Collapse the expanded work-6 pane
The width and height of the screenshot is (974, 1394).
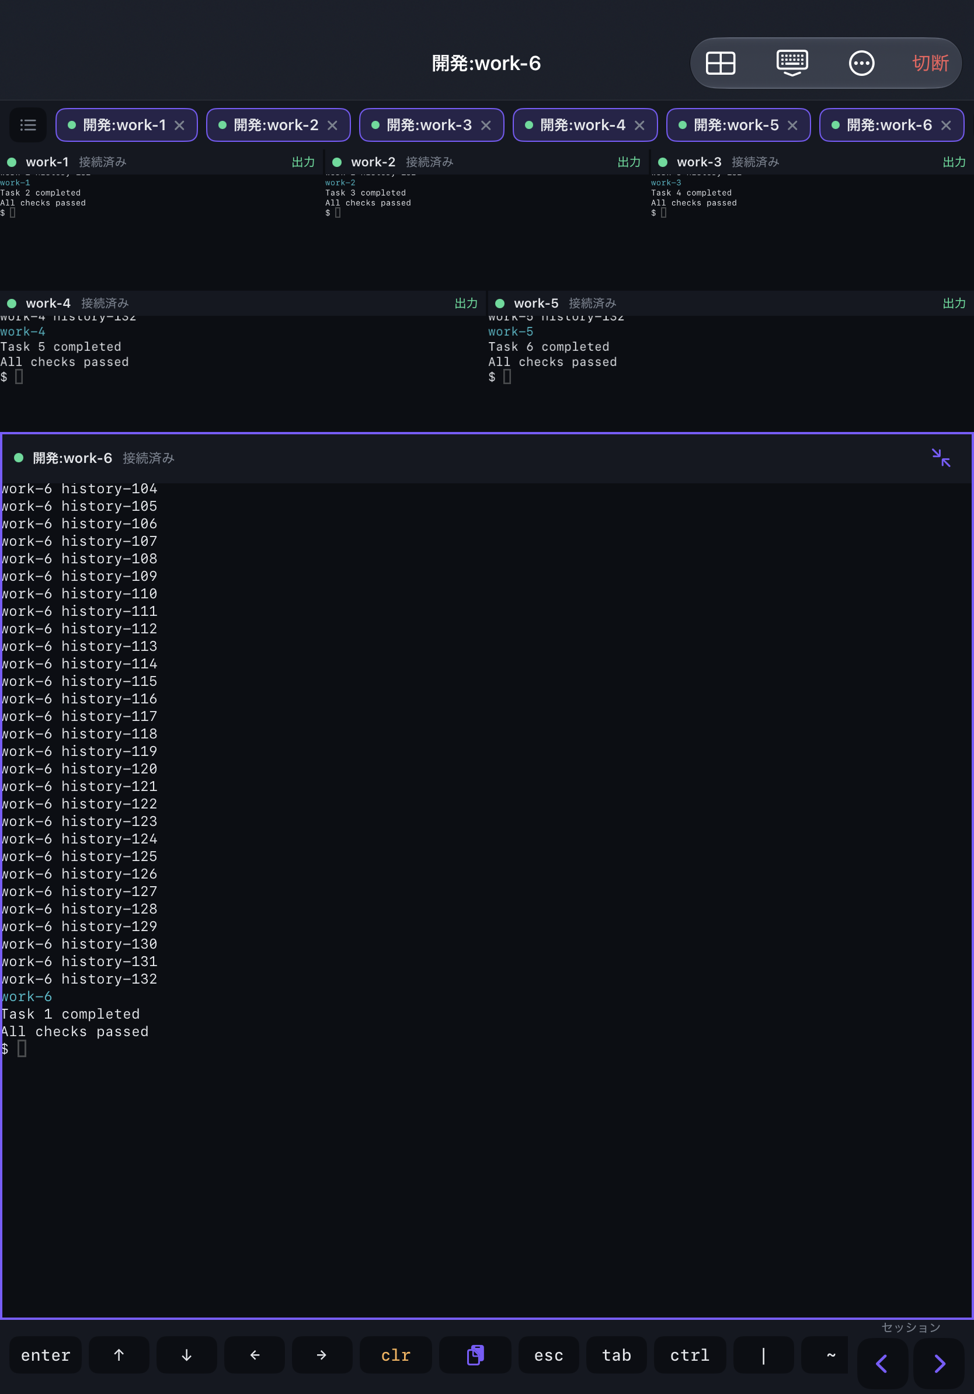click(x=941, y=458)
